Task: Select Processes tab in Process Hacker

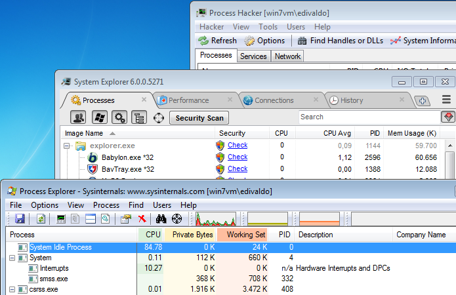Action: [x=216, y=55]
